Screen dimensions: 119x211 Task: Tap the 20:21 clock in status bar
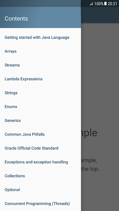112,4
